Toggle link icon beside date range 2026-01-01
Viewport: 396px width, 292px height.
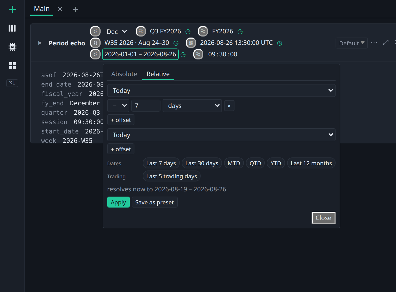[95, 54]
